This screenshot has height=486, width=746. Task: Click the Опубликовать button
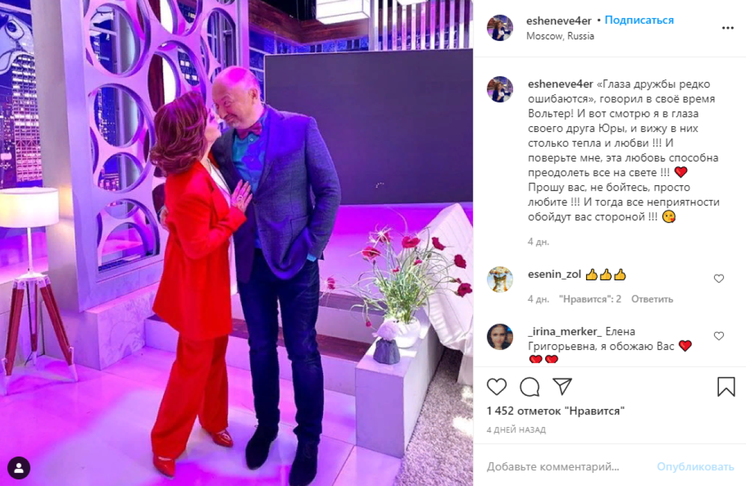(695, 467)
